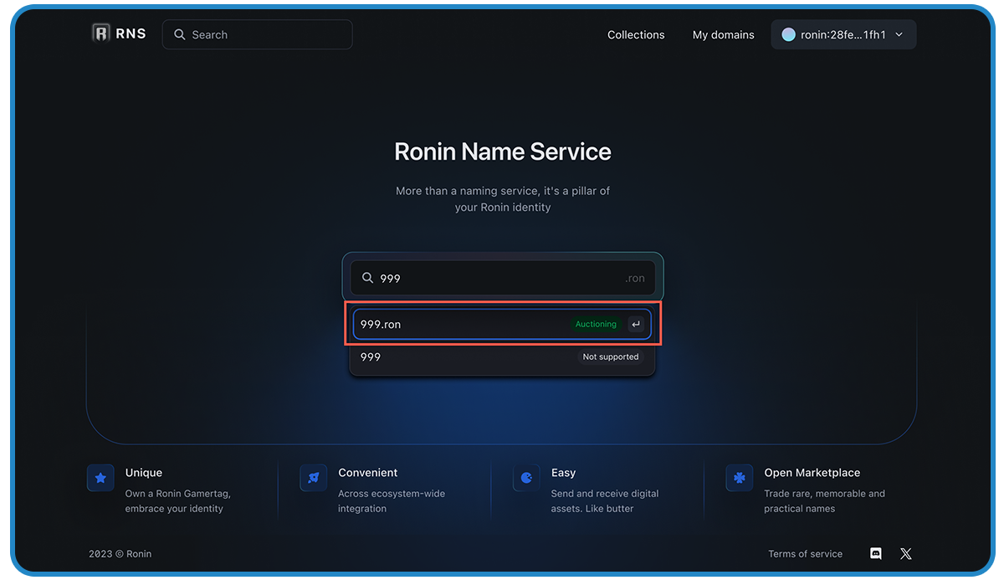Select the 999.ron search result
This screenshot has height=580, width=1004.
click(x=502, y=324)
